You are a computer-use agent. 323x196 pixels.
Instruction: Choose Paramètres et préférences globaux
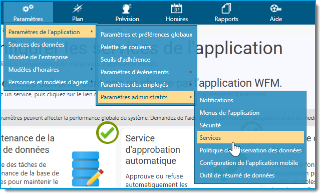(146, 35)
